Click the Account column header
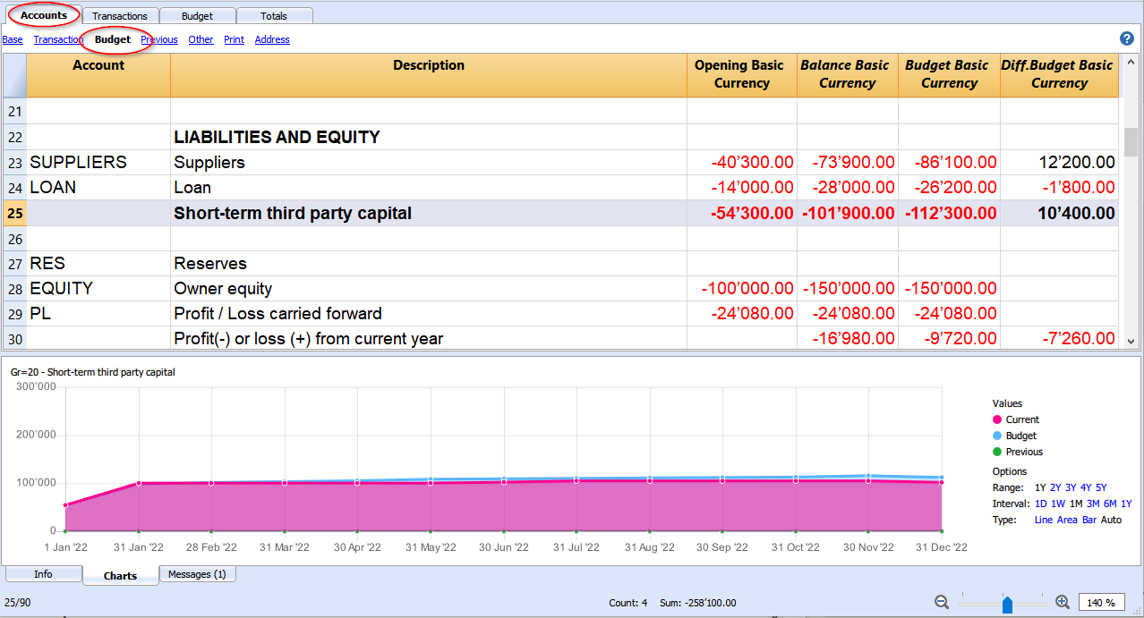1144x618 pixels. (98, 74)
